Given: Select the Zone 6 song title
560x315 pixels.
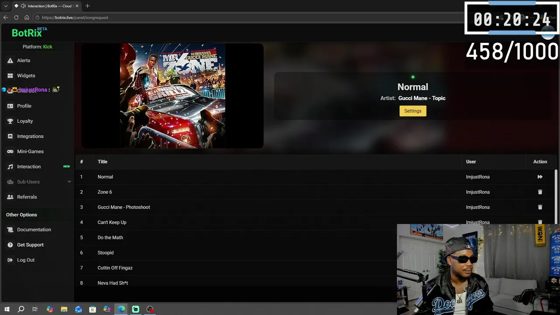Looking at the screenshot, I should tap(105, 192).
